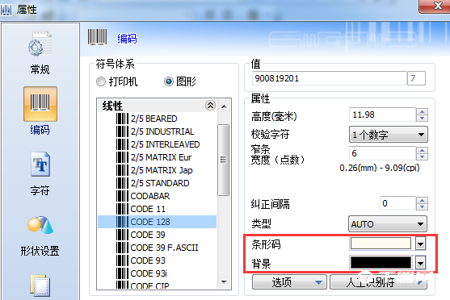Increase 窄条宽度 with up arrow
Screen dimensions: 450x300
pos(422,150)
